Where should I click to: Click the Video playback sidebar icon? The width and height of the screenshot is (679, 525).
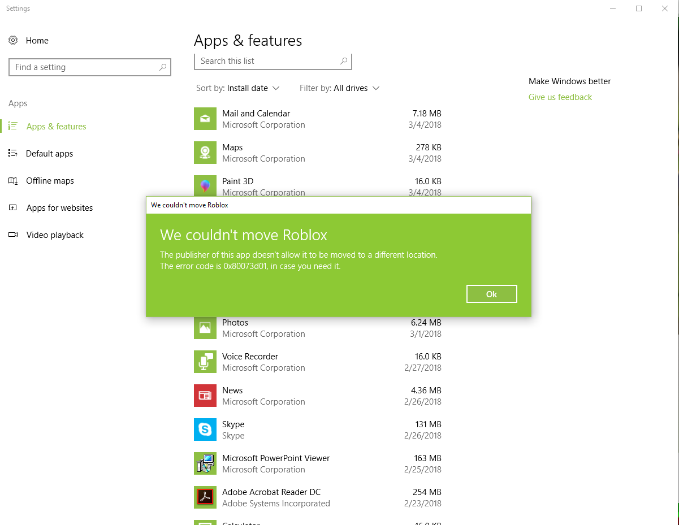pyautogui.click(x=13, y=235)
